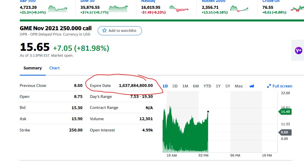Open the Russell 2000 mini sparkline chart

tap(239, 9)
